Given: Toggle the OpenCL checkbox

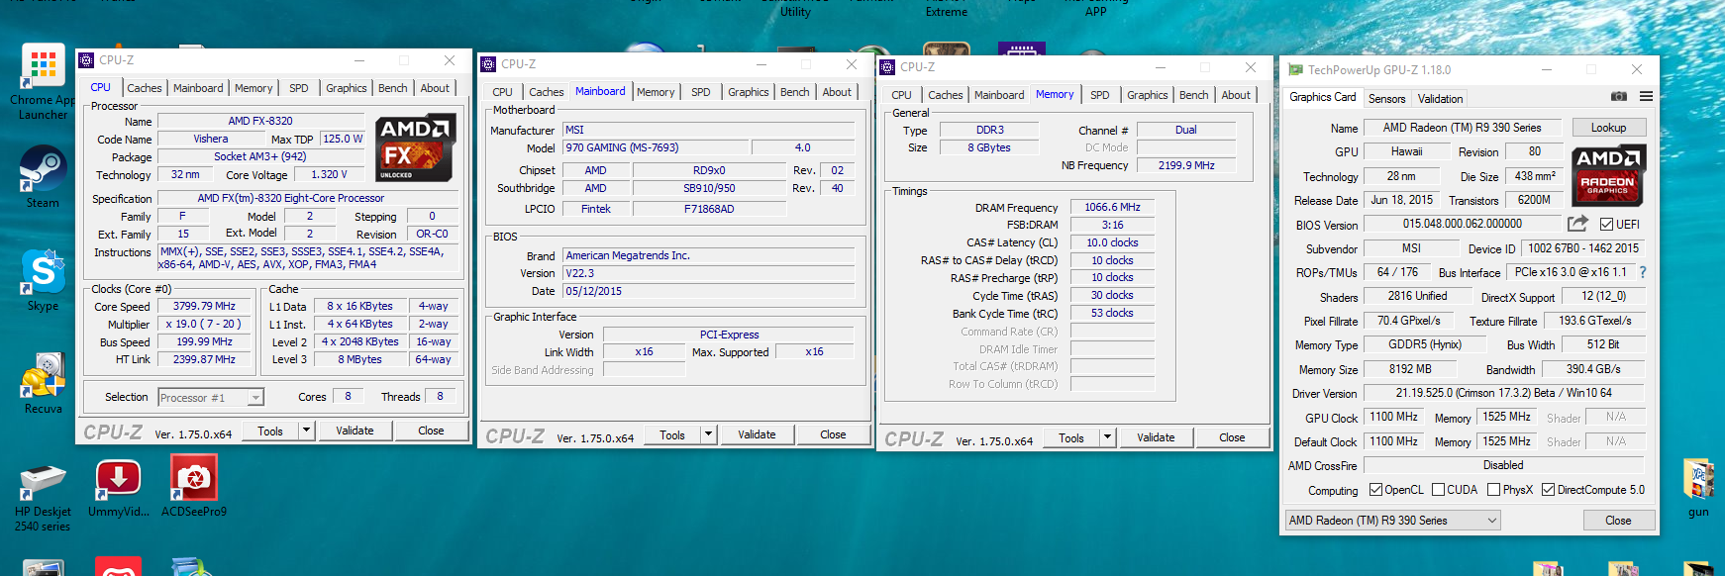Looking at the screenshot, I should pos(1375,490).
